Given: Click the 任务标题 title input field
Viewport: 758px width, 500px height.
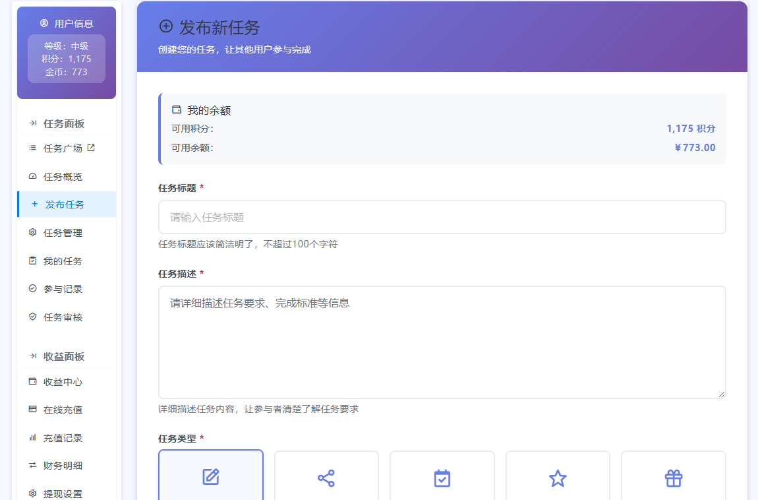Looking at the screenshot, I should pyautogui.click(x=442, y=217).
